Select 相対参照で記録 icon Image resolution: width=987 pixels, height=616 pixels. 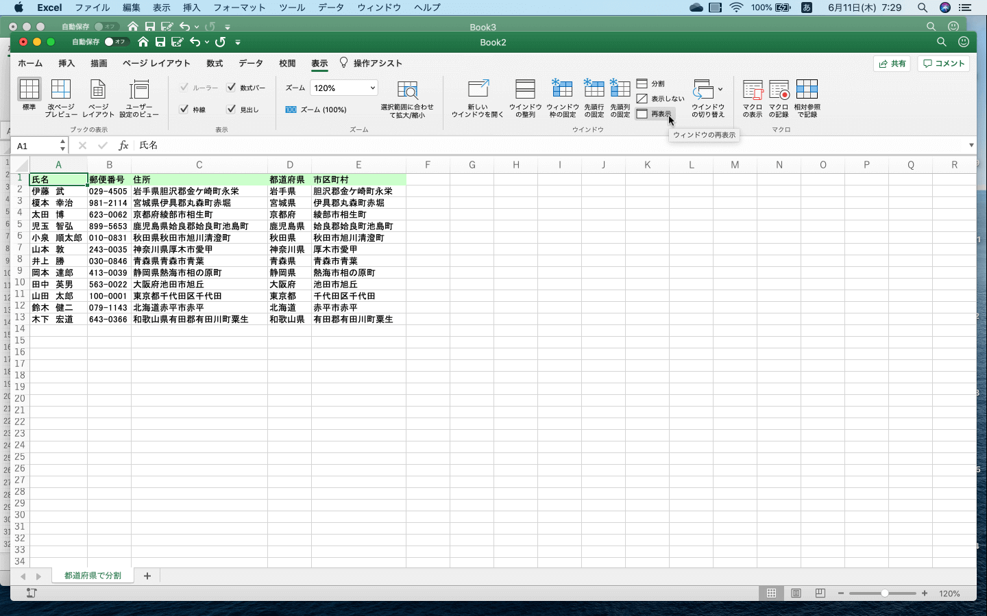click(x=807, y=98)
